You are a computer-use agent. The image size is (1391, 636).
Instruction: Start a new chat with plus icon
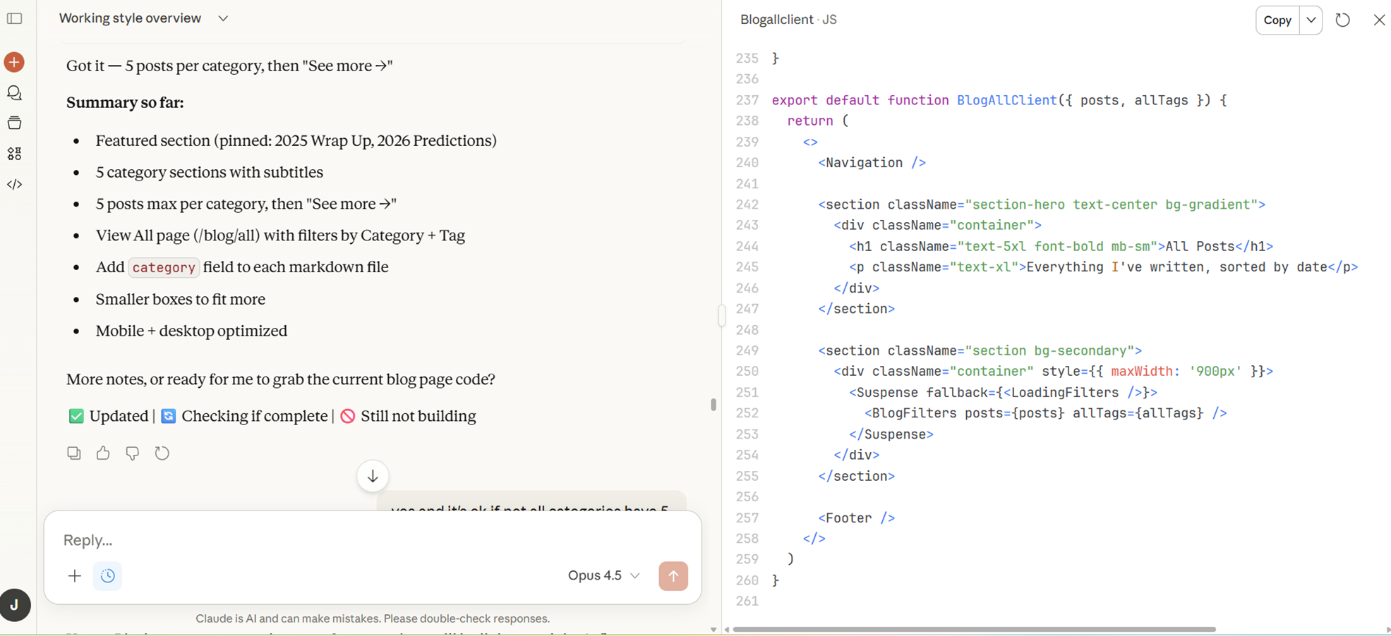point(14,62)
